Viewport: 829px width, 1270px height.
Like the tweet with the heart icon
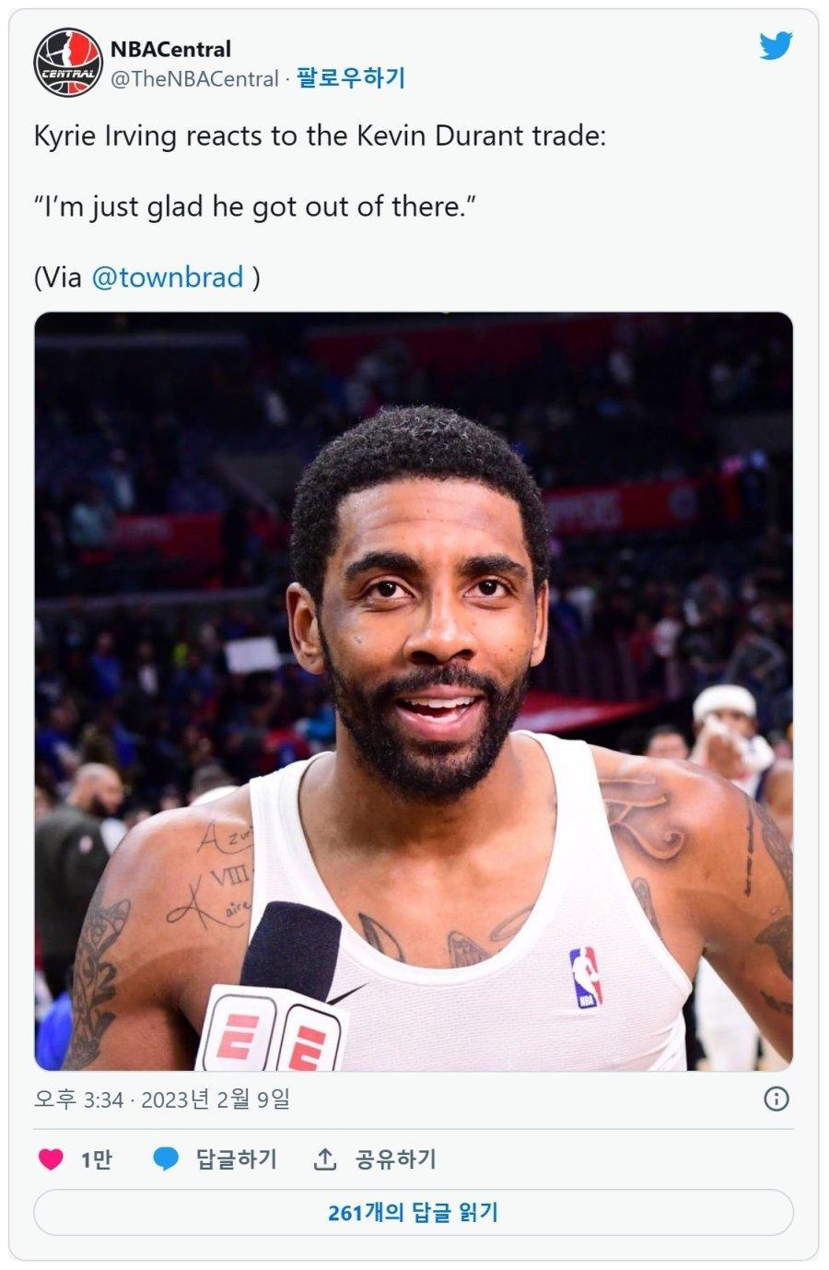(x=51, y=1158)
